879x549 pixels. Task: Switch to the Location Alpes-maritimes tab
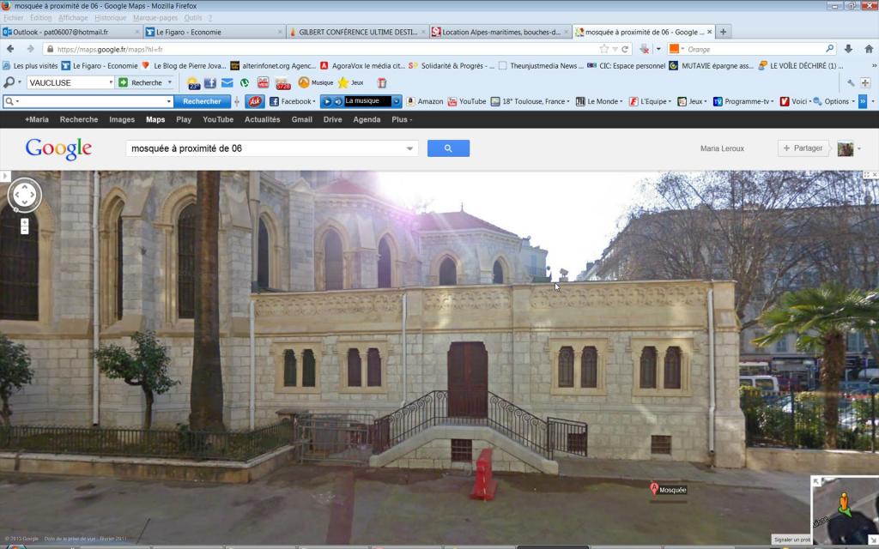click(500, 32)
